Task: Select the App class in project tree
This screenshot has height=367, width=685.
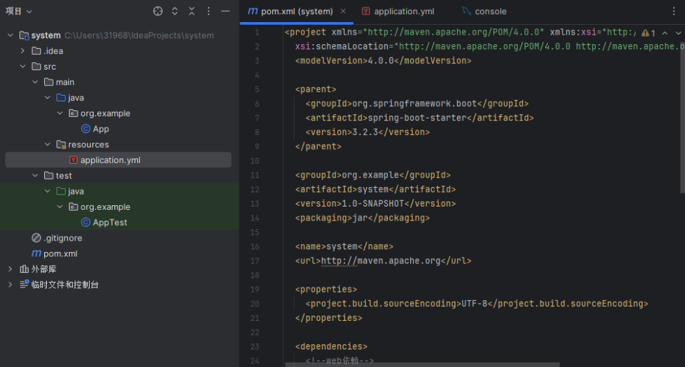Action: [100, 129]
